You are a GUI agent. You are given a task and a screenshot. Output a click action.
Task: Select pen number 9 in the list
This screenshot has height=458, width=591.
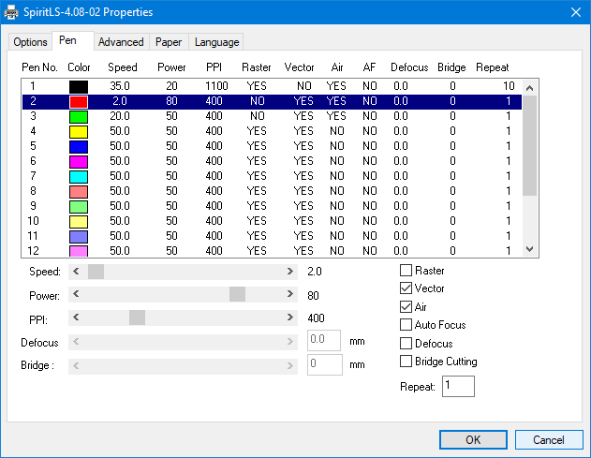[272, 206]
